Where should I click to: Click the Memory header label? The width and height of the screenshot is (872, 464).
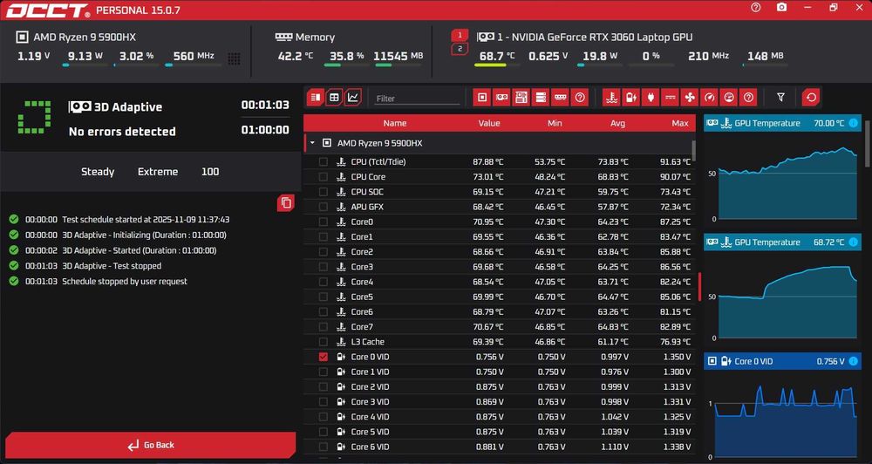pyautogui.click(x=315, y=38)
